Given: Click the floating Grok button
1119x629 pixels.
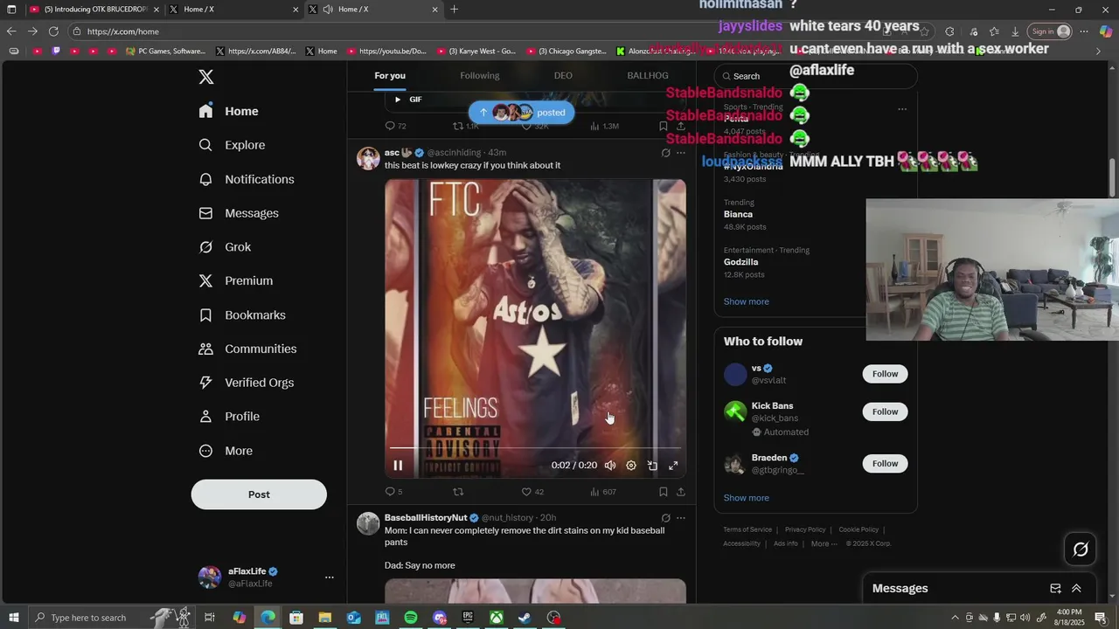Looking at the screenshot, I should 1081,550.
